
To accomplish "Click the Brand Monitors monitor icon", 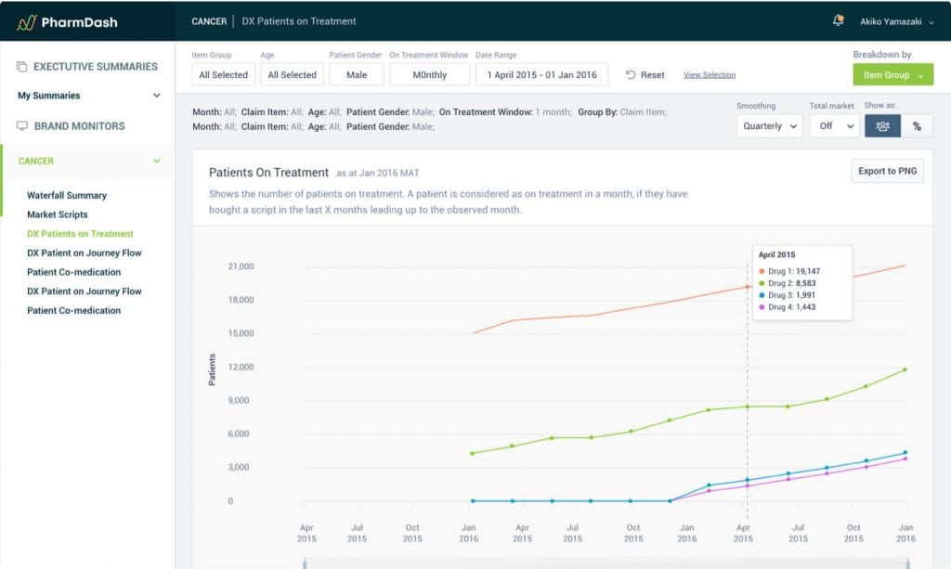I will (x=22, y=126).
